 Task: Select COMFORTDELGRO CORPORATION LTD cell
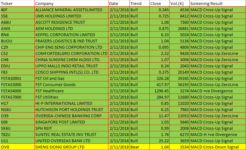coord(71,53)
